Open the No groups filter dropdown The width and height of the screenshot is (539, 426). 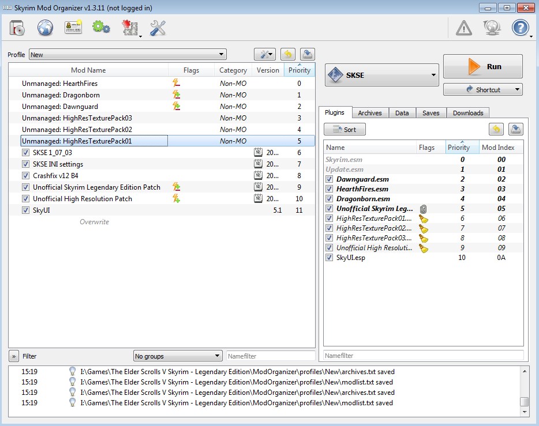point(177,356)
